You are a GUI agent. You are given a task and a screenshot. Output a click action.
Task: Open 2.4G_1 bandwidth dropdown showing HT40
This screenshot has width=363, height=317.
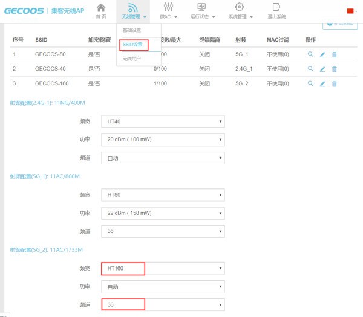tap(163, 121)
